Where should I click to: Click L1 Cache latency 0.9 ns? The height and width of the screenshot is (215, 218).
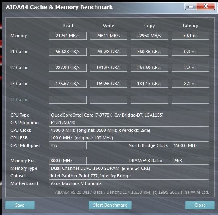pyautogui.click(x=190, y=52)
